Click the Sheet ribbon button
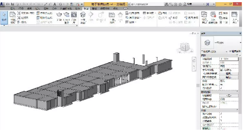247x134 pixels. click(163, 13)
